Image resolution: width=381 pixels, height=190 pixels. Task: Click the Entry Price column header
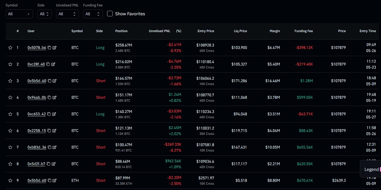tap(206, 31)
